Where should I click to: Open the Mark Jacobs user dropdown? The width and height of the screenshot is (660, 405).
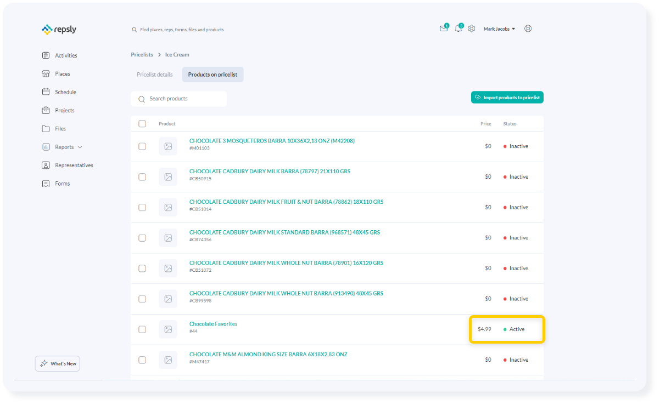[x=500, y=29]
